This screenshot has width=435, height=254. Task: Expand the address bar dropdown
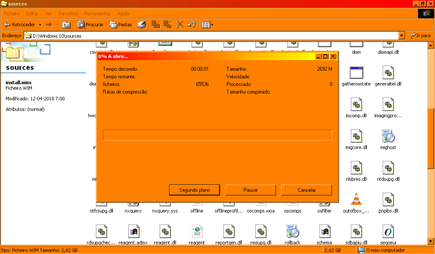tap(402, 36)
